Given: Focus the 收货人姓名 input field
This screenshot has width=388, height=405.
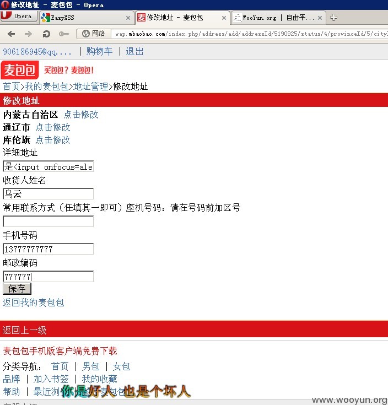Looking at the screenshot, I should 48,194.
